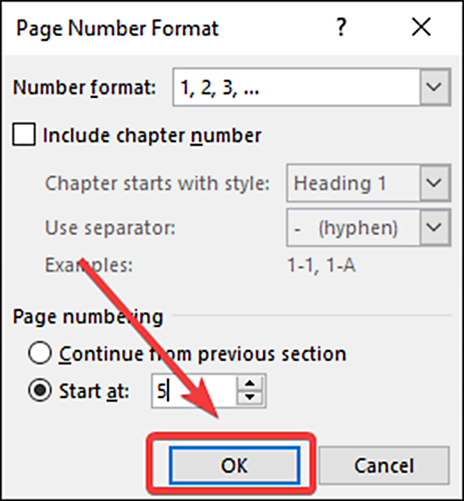Click the 'Continue from previous section' label text
Viewport: 464px width, 501px height.
coord(203,354)
